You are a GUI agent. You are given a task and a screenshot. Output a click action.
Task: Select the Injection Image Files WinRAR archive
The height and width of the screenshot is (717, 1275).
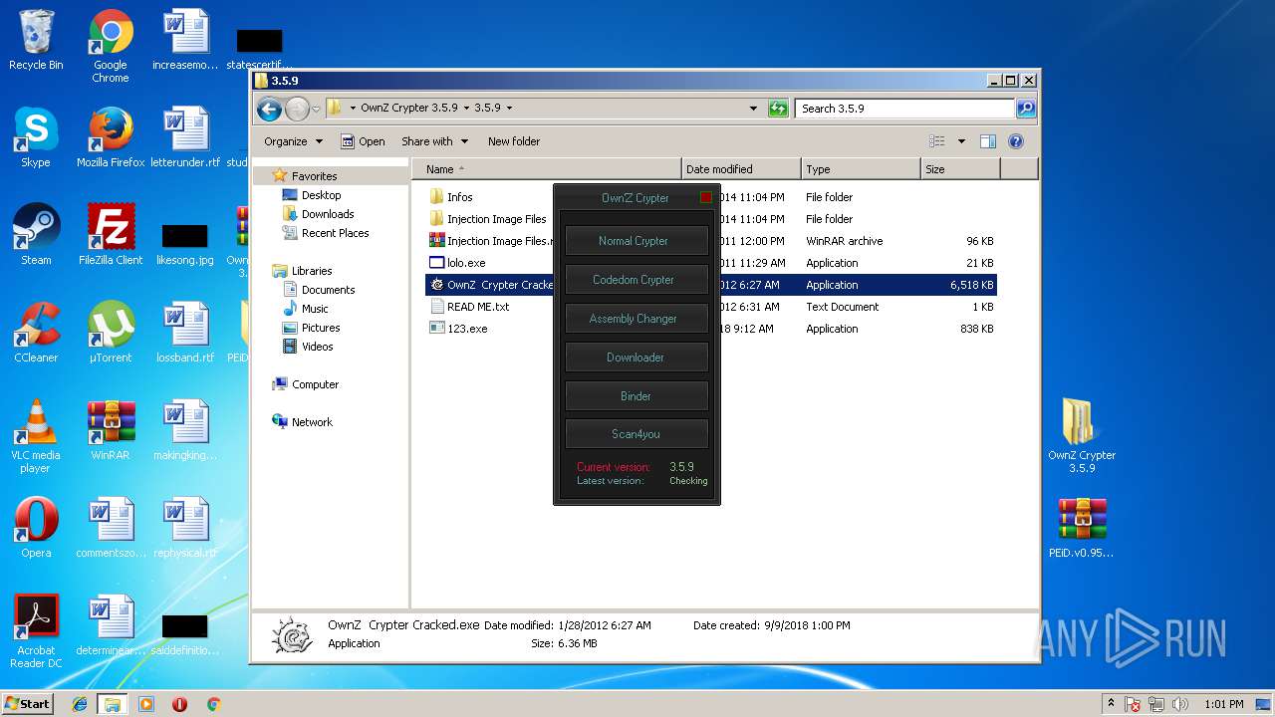pyautogui.click(x=490, y=241)
